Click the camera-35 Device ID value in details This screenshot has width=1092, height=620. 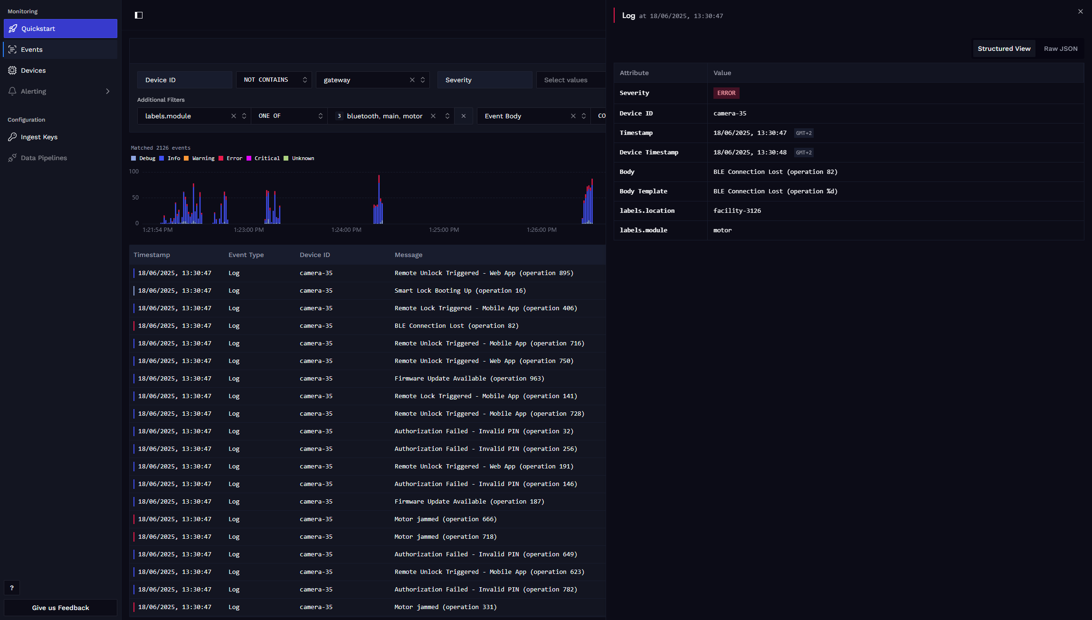click(730, 114)
